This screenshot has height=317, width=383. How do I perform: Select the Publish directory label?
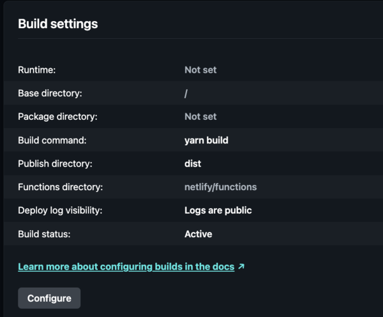[55, 163]
